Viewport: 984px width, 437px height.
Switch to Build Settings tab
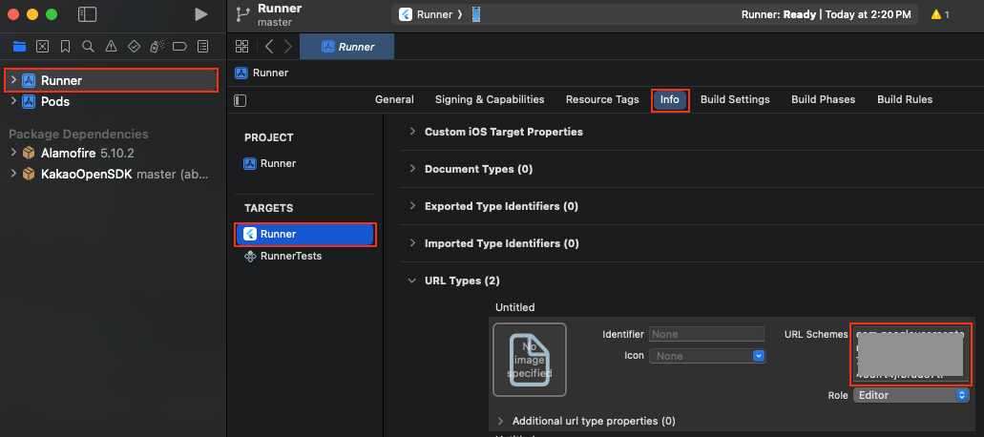tap(735, 99)
